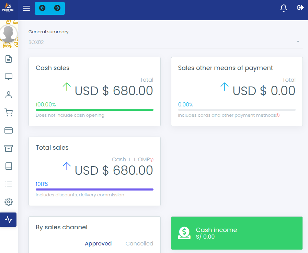
Task: Open the book icon in sidebar
Action: click(x=9, y=166)
